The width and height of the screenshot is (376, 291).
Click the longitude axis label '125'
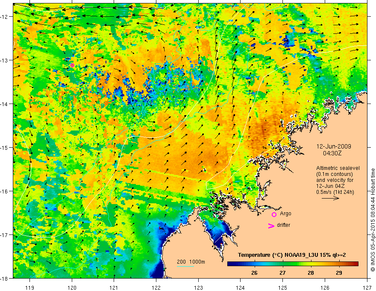click(x=283, y=288)
